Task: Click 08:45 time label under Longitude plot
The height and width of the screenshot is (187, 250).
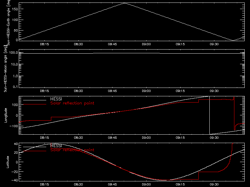Action: pyautogui.click(x=112, y=137)
